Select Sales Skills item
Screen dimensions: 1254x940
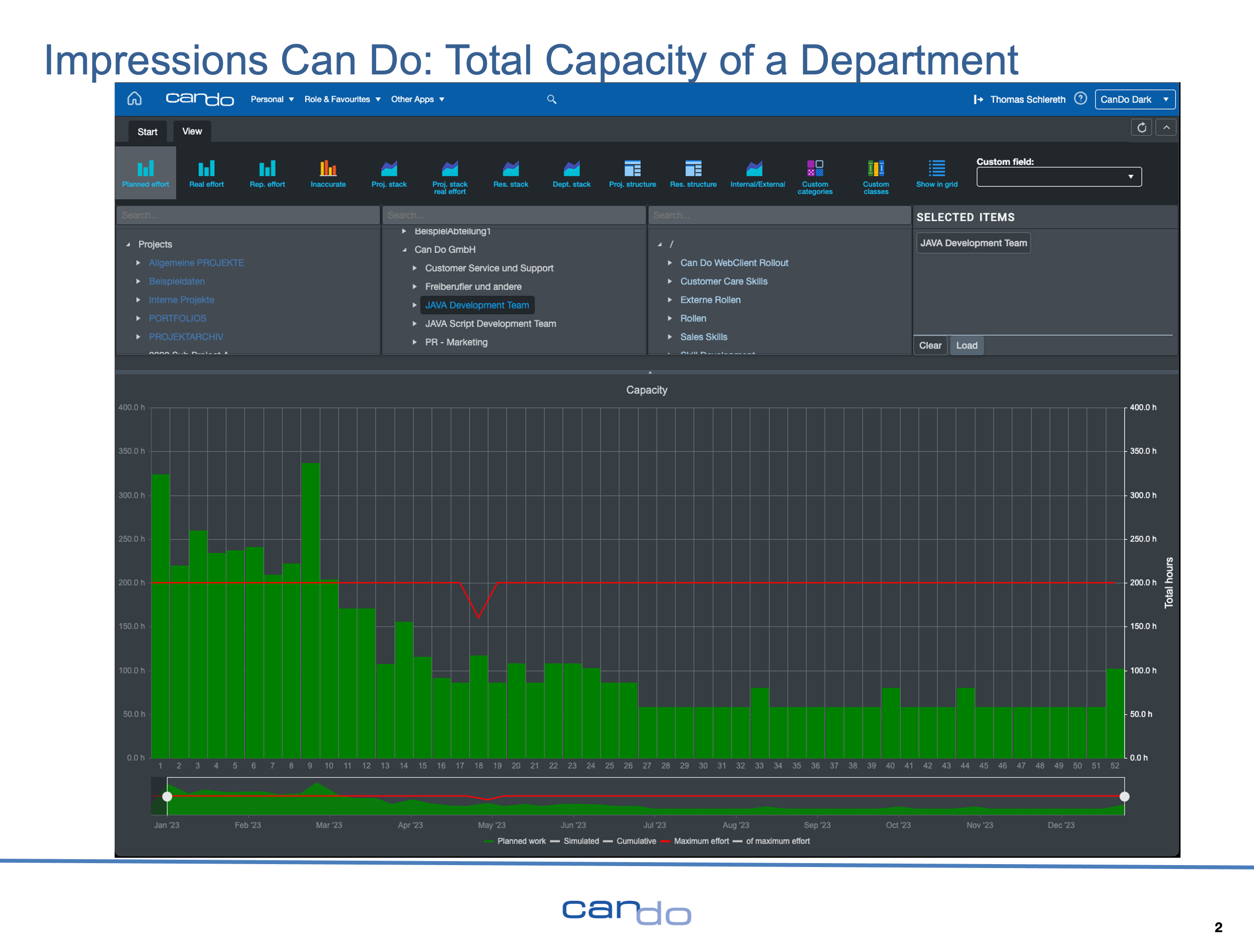point(703,337)
